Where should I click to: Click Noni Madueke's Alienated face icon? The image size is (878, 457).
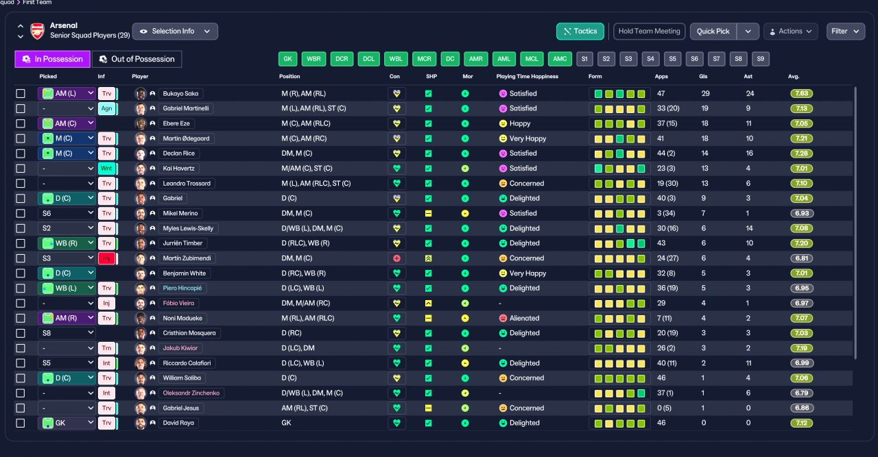[503, 318]
